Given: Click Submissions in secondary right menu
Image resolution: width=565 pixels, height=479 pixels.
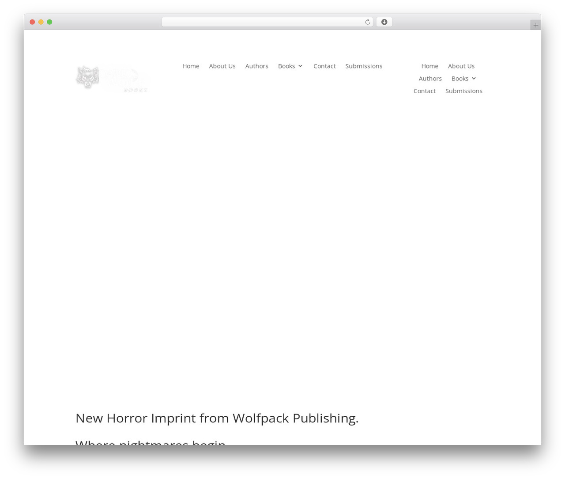Looking at the screenshot, I should click(x=463, y=91).
